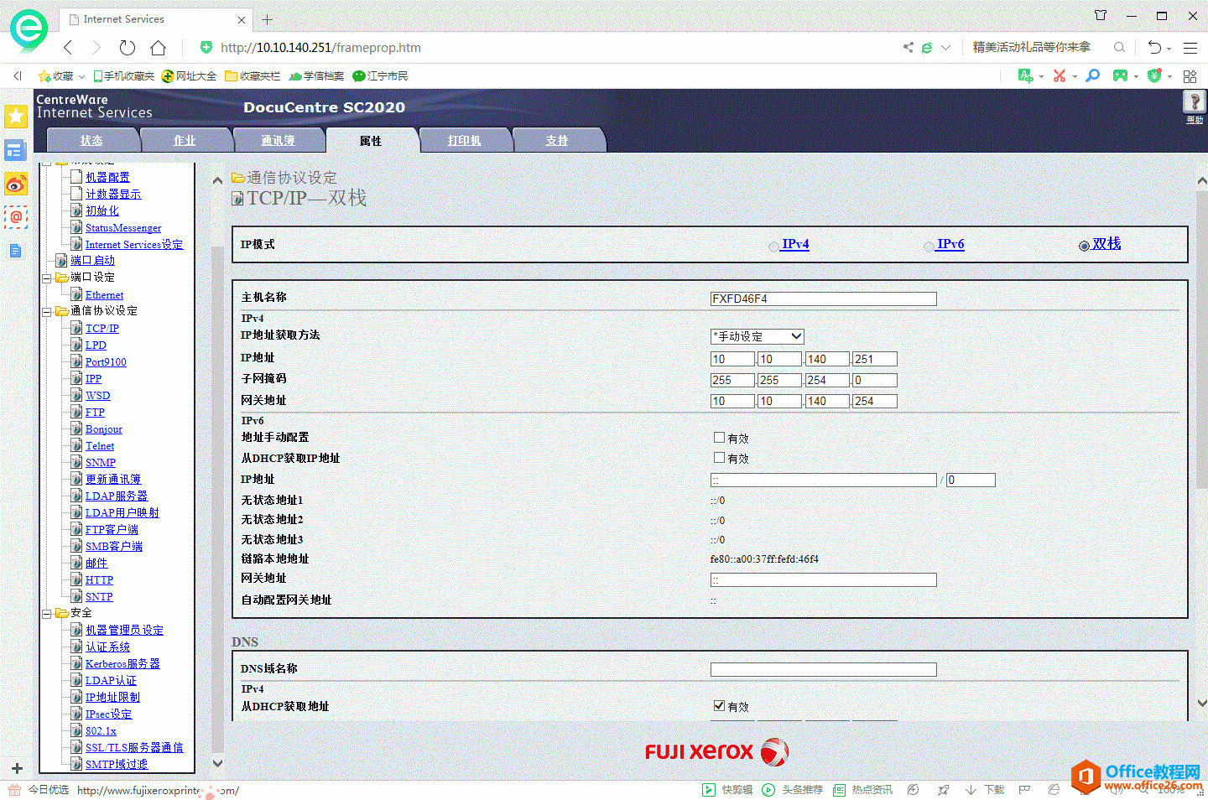The height and width of the screenshot is (800, 1208).
Task: Open the TCP/IP tree link
Action: click(102, 329)
